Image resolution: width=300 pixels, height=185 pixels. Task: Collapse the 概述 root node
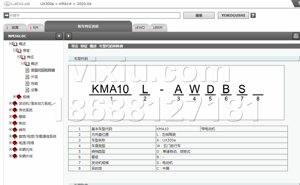pos(10,44)
